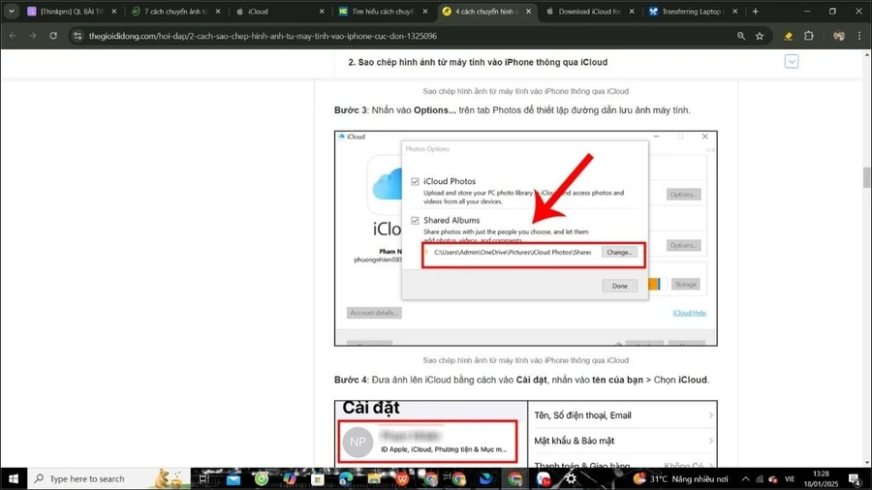Open the iCloud Photos Options tutorial image

click(x=525, y=238)
